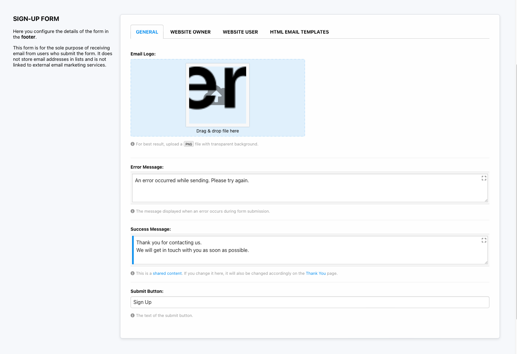Click the "Drag & drop file here" label
This screenshot has width=517, height=354.
pyautogui.click(x=218, y=131)
